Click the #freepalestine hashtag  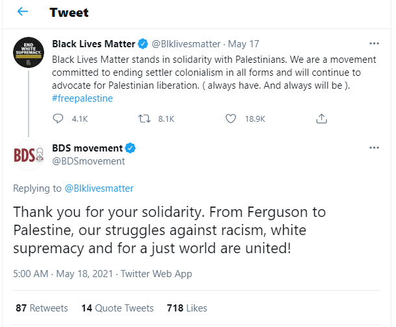coord(82,98)
